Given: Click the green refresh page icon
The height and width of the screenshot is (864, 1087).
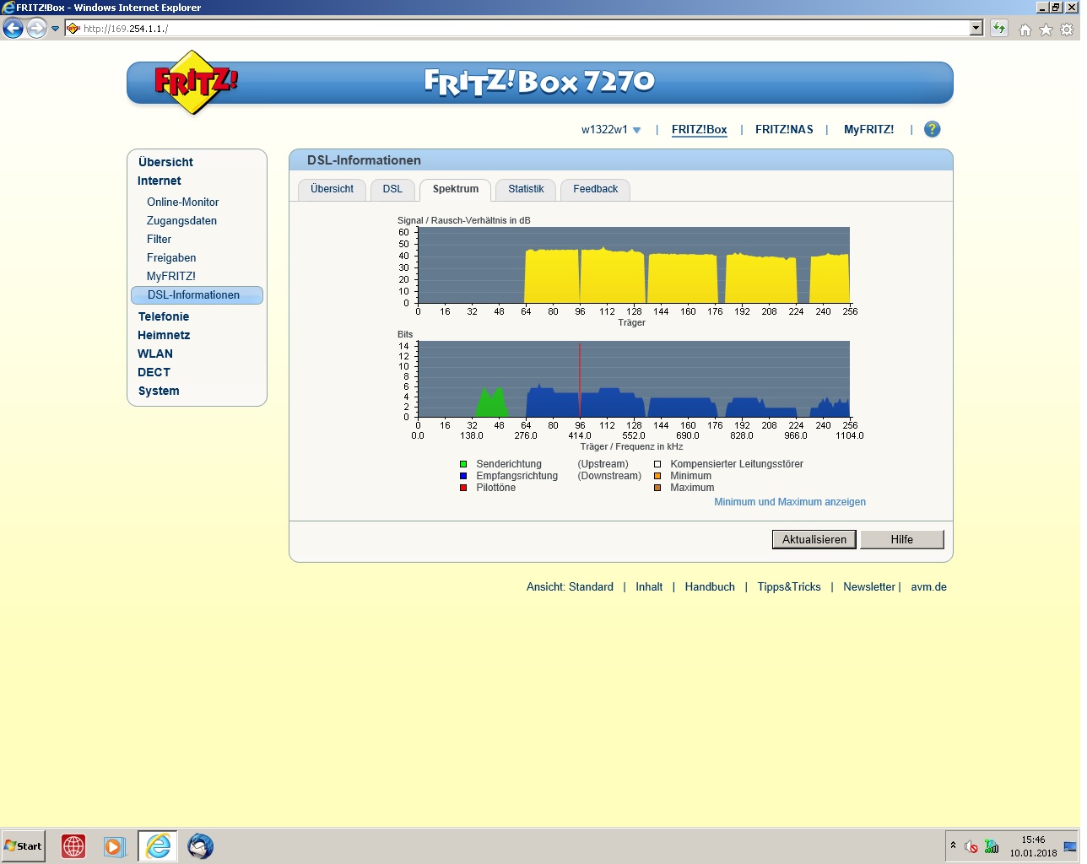Looking at the screenshot, I should click(x=999, y=29).
